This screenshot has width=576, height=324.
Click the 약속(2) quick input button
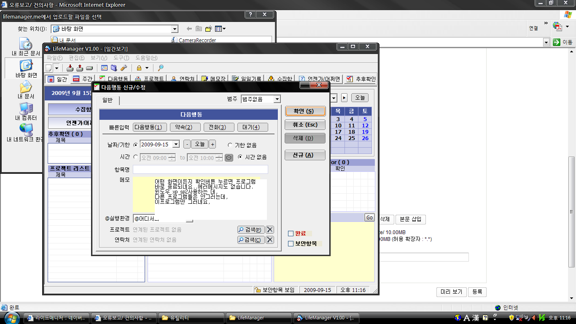[x=185, y=127]
